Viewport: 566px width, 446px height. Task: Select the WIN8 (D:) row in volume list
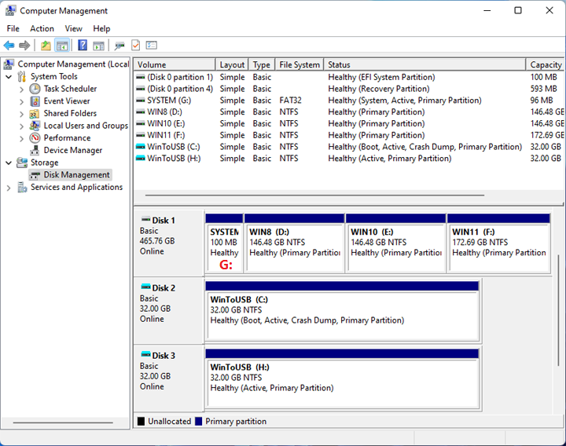[349, 112]
